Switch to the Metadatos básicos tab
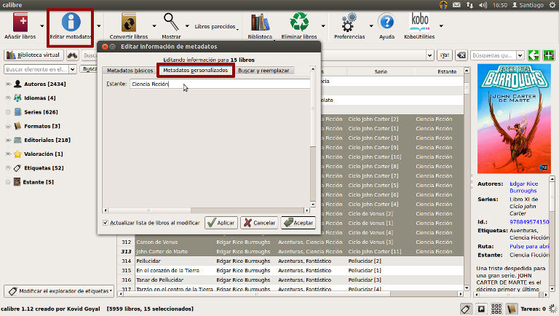This screenshot has width=559, height=316. [130, 71]
